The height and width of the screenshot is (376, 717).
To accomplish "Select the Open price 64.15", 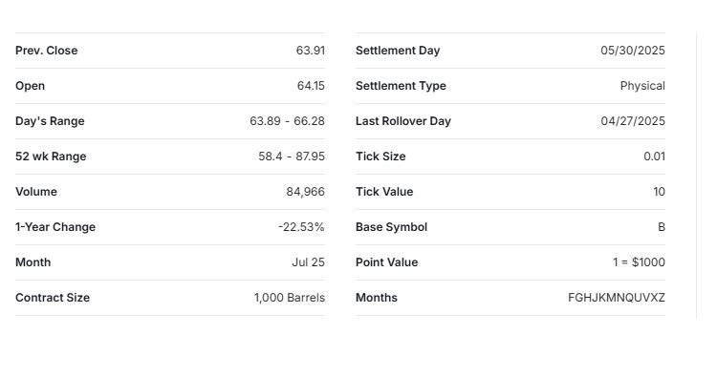I will 311,86.
